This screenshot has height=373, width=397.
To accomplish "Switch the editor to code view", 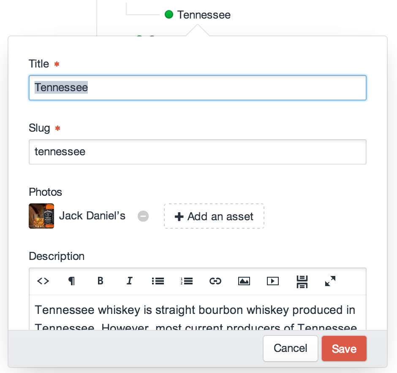I will 43,281.
